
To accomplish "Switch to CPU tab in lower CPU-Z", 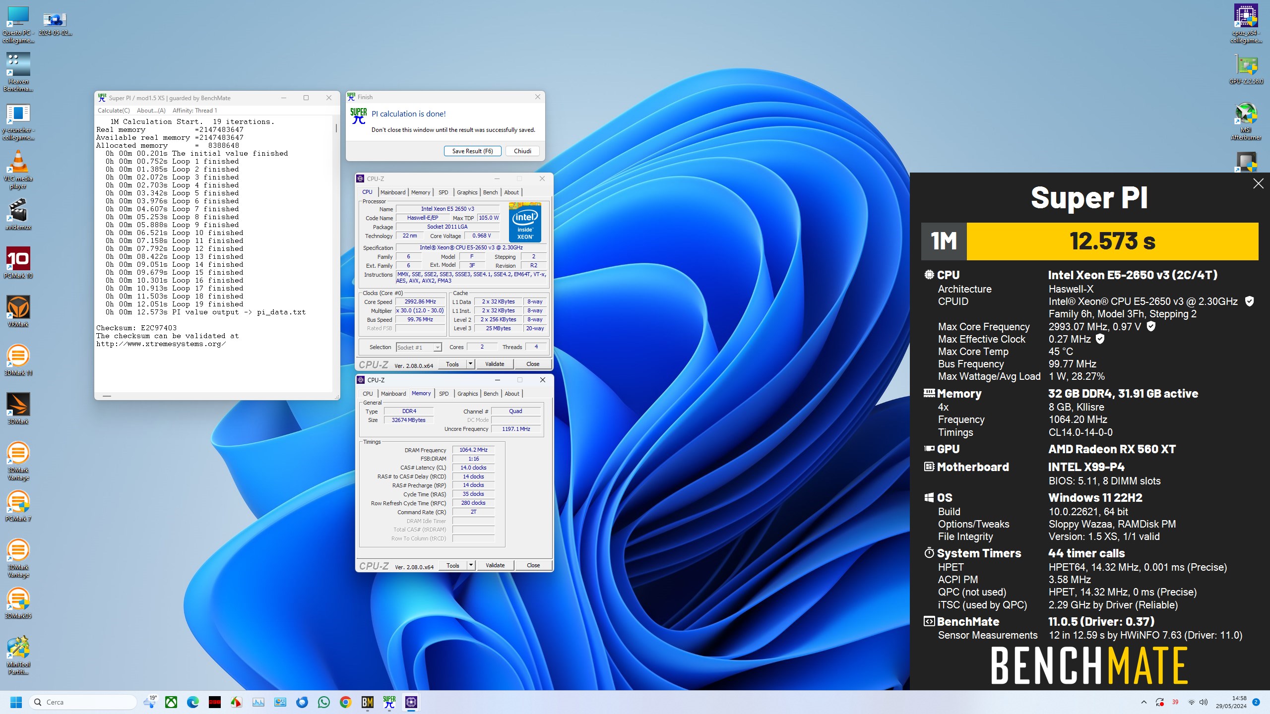I will point(368,394).
